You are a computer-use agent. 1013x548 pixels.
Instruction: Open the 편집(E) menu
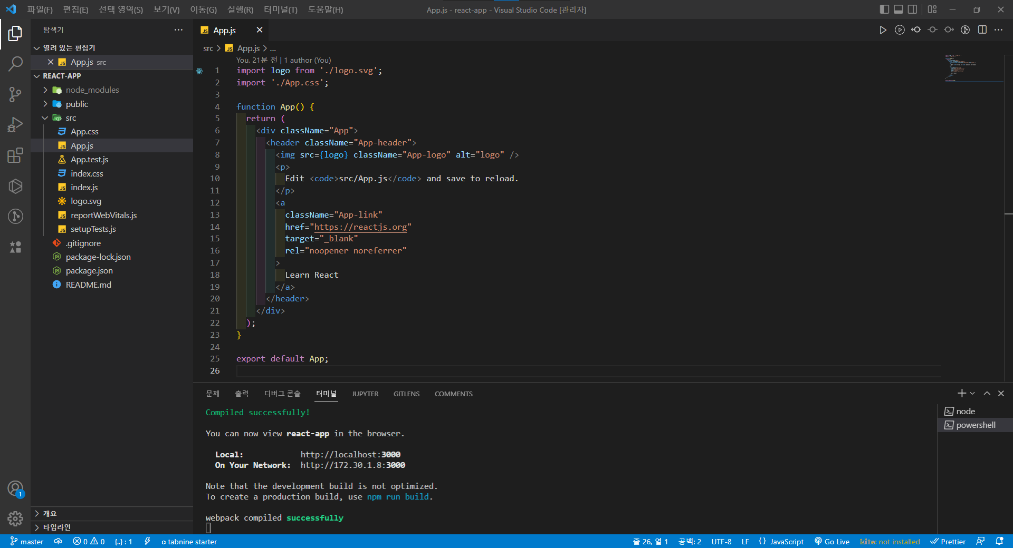click(76, 9)
